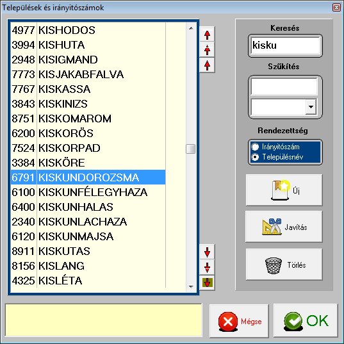
Task: Cancel with the Mégse button
Action: pyautogui.click(x=239, y=321)
